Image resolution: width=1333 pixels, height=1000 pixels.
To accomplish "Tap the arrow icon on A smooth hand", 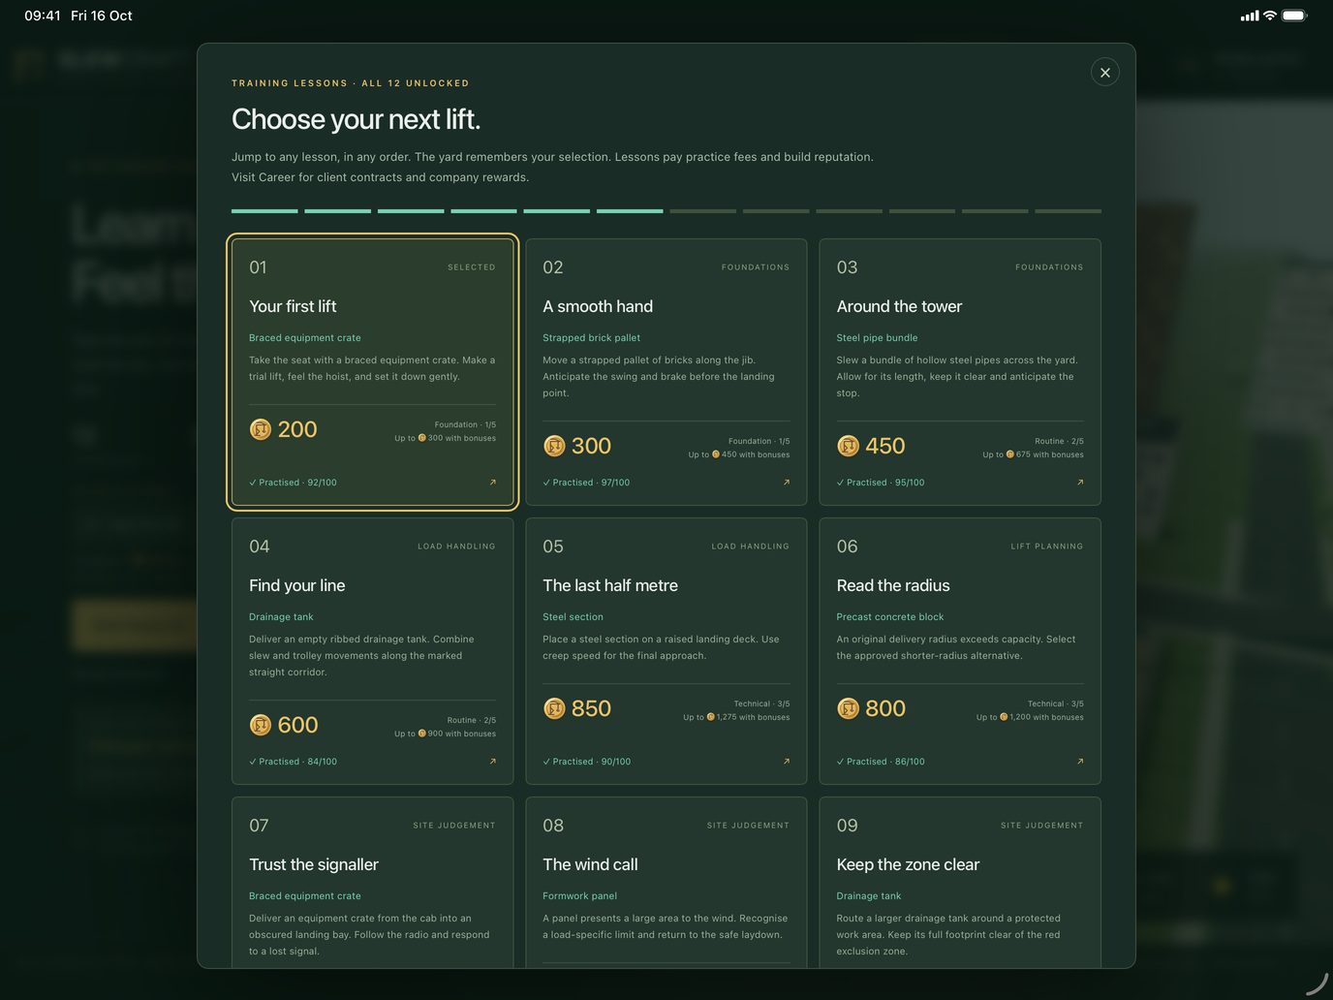I will (786, 482).
